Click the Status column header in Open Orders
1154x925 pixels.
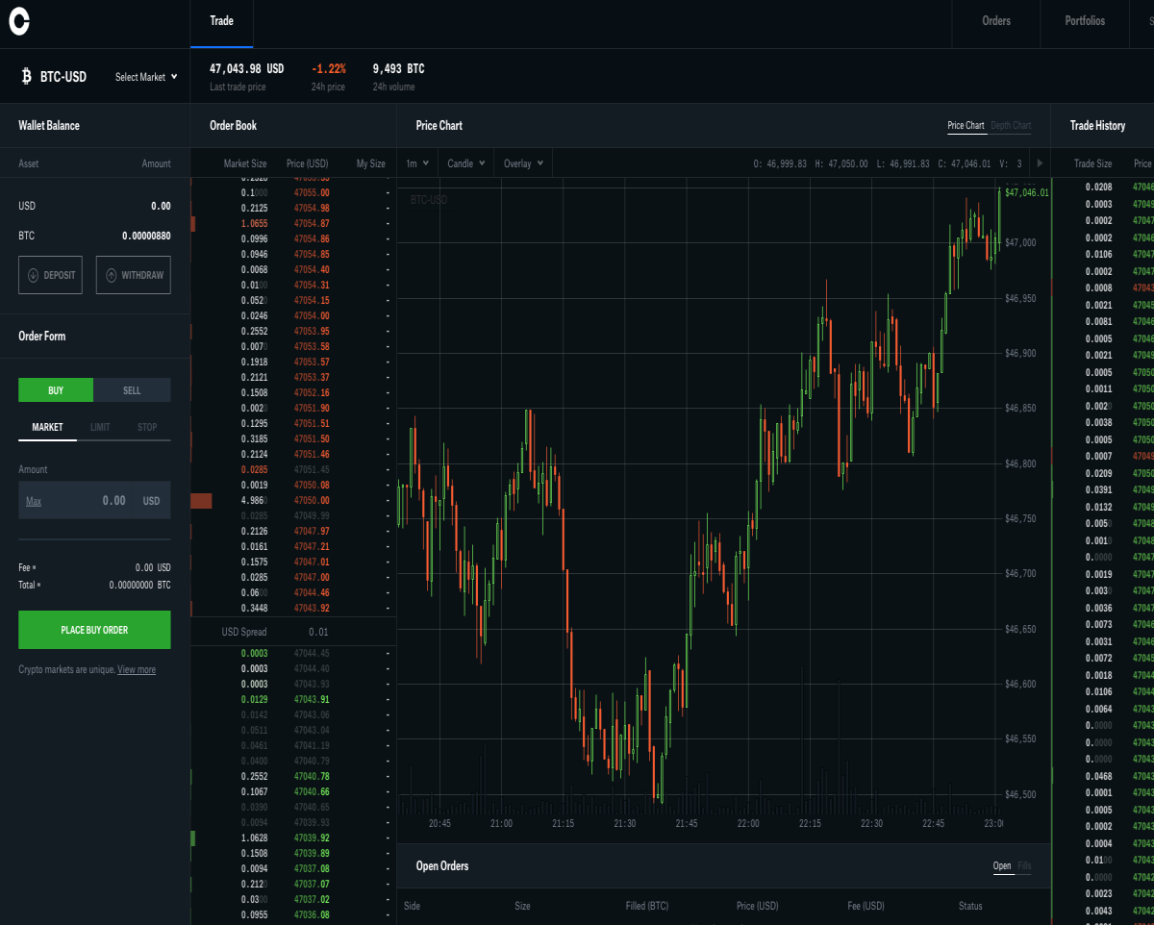970,906
